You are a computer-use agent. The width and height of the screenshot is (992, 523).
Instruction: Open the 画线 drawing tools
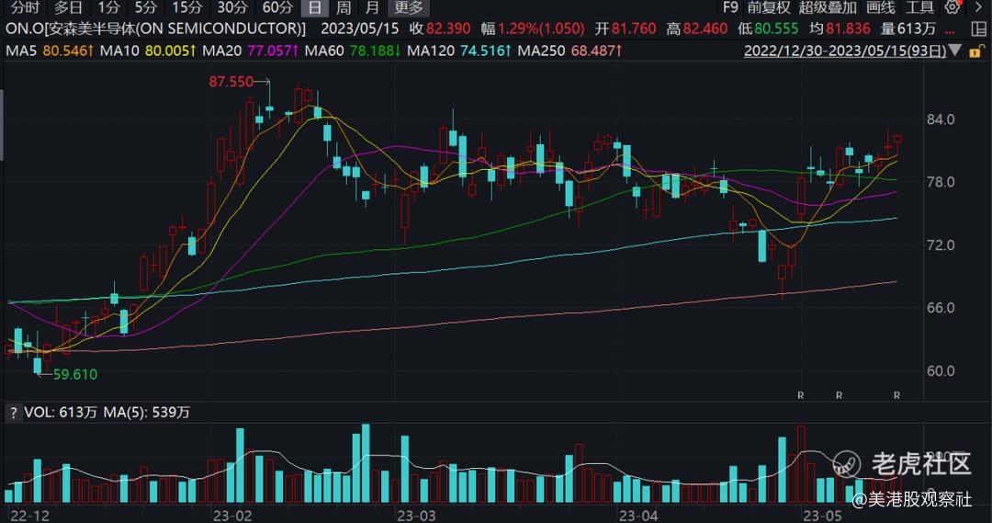tap(881, 7)
